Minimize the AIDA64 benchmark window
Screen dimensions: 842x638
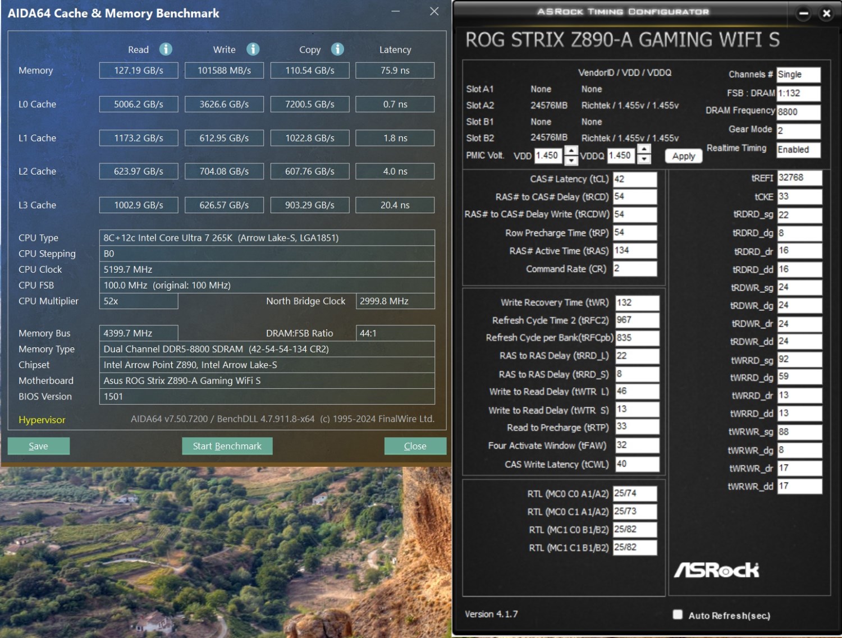click(x=396, y=11)
